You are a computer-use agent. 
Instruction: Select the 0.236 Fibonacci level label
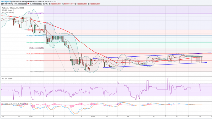(x=35, y=60)
